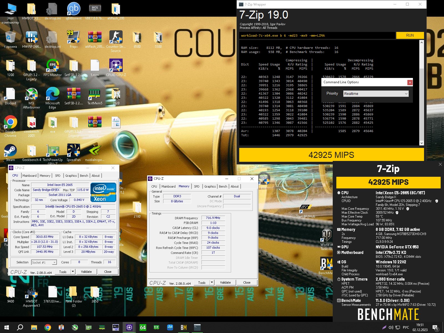Open the Geekbench 4 desktop icon
This screenshot has width=444, height=333.
[31, 153]
